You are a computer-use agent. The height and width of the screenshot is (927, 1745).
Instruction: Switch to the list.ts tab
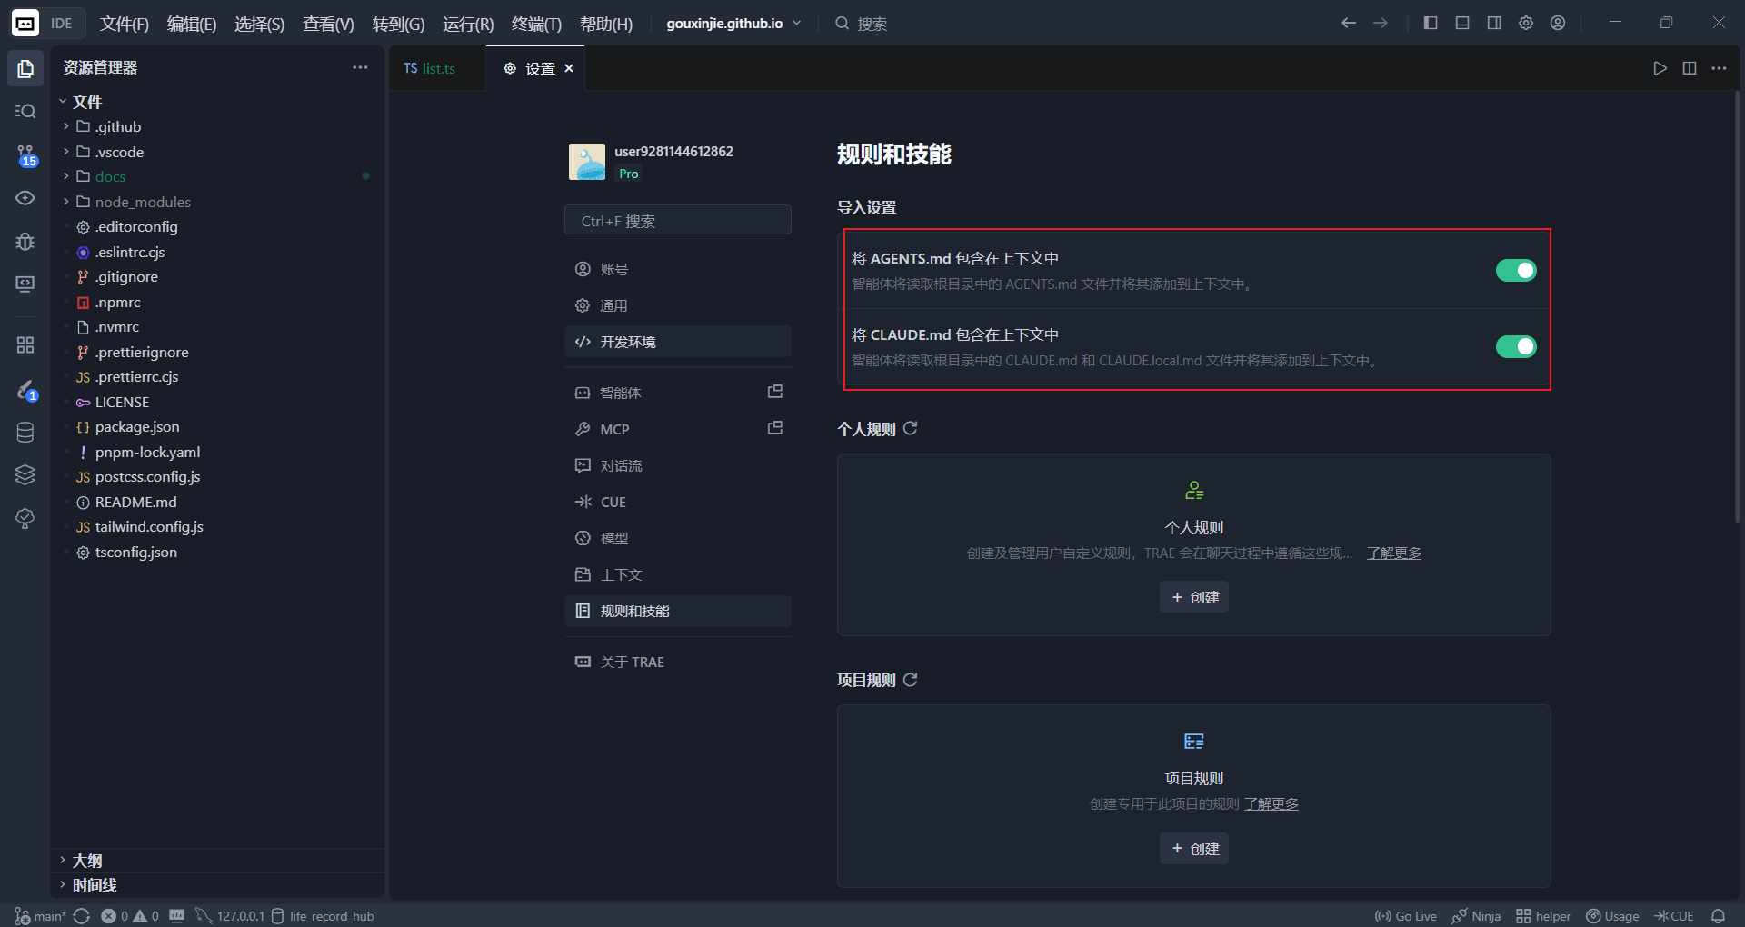pyautogui.click(x=436, y=67)
